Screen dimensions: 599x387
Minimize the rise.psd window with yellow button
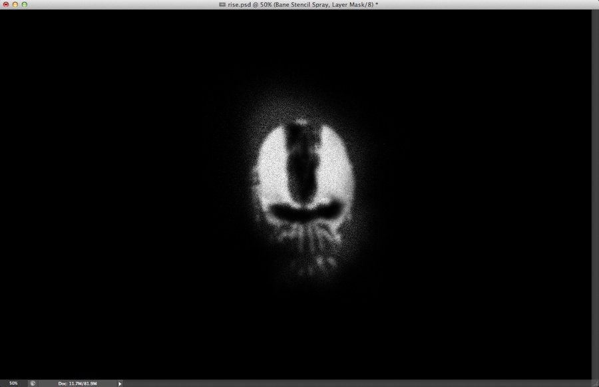tap(15, 5)
